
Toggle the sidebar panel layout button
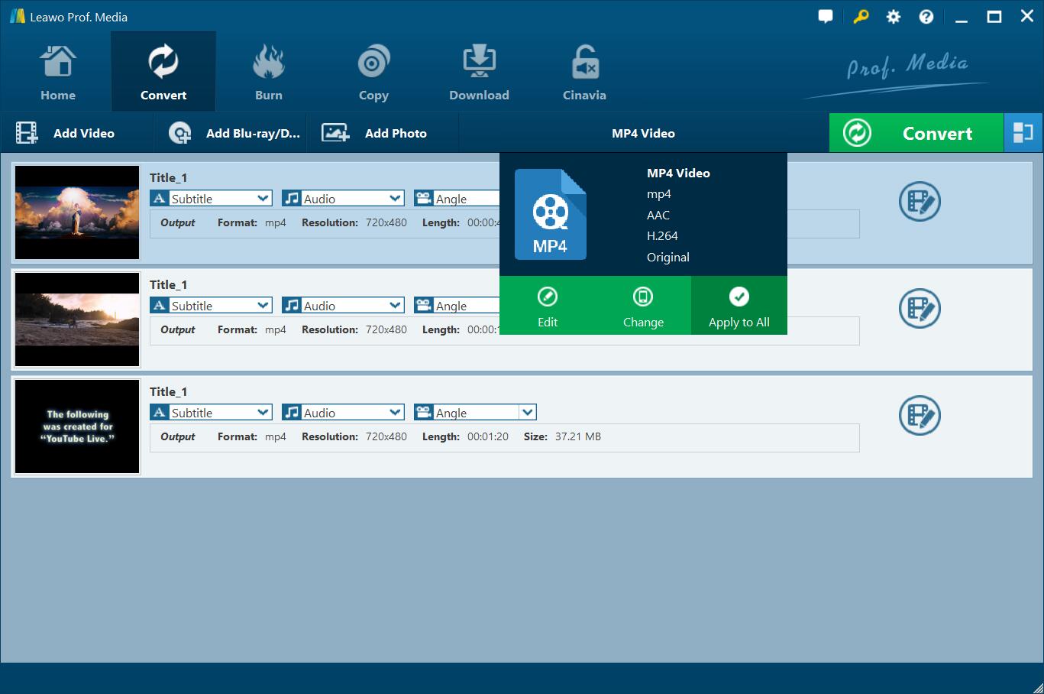click(x=1023, y=133)
